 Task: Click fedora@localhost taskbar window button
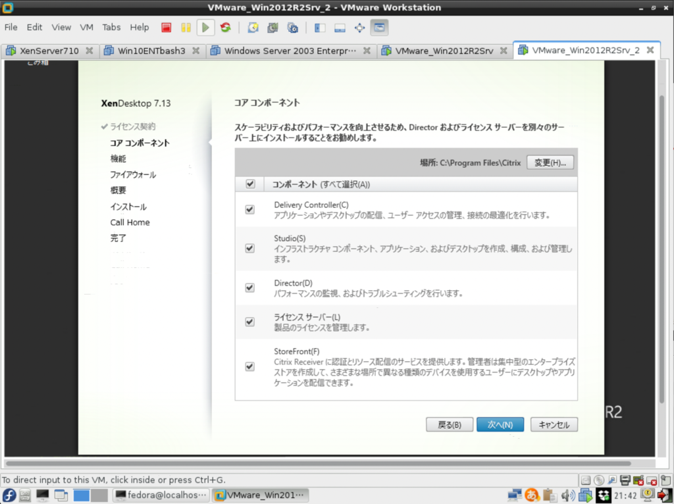click(161, 495)
